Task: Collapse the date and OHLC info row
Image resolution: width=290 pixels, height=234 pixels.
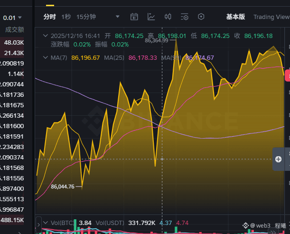Action: click(46, 36)
